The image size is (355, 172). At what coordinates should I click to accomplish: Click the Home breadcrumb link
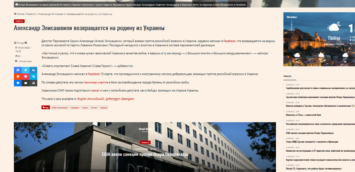point(19,14)
